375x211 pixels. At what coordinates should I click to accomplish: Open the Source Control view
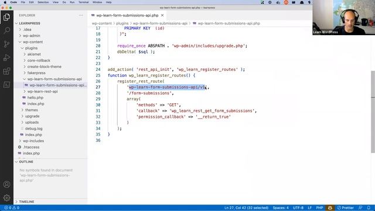(x=6, y=44)
